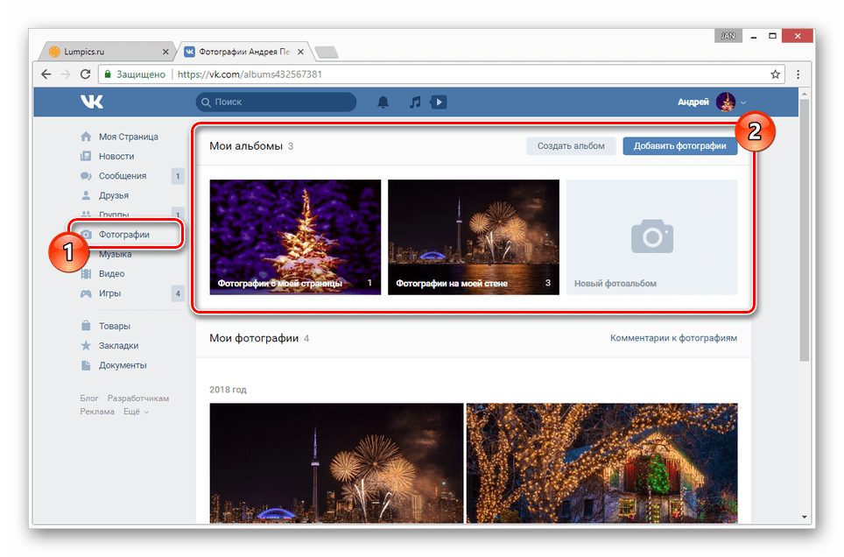Open Chrome's three-dot menu
Viewport: 844px width, 557px height.
[x=798, y=74]
